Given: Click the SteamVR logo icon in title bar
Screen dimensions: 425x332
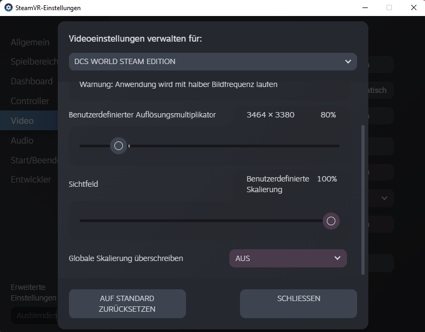Looking at the screenshot, I should click(x=9, y=7).
